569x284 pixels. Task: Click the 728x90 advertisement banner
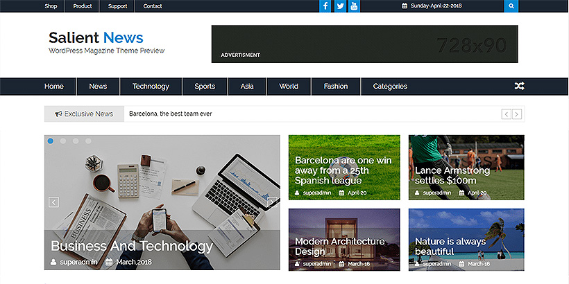point(365,44)
